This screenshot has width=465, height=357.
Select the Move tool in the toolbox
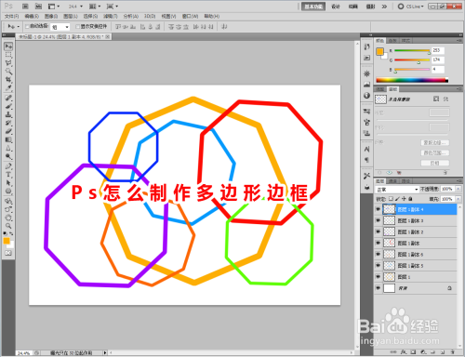pos(8,46)
